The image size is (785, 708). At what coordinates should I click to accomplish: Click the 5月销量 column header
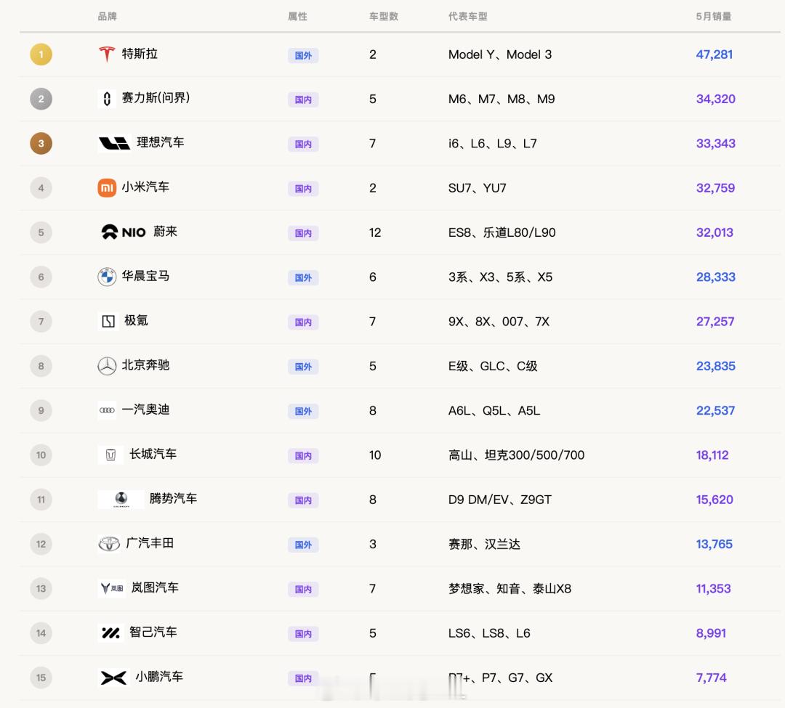click(x=714, y=17)
